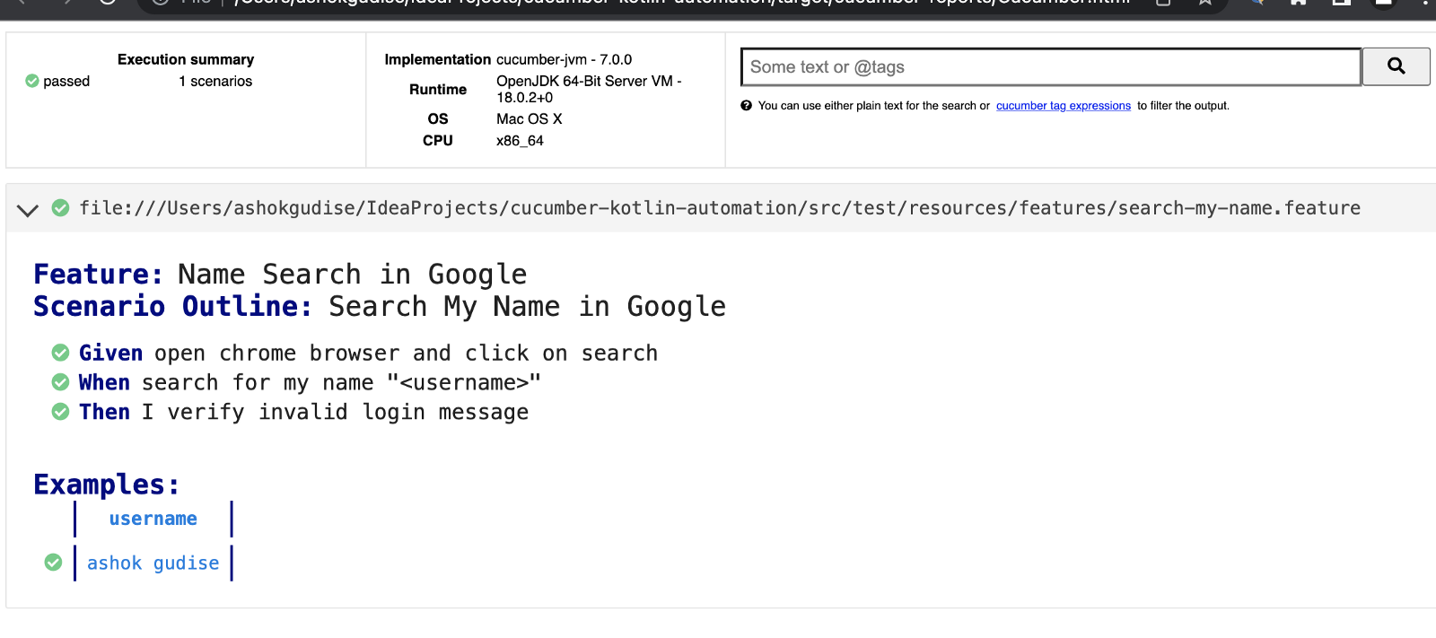This screenshot has height=638, width=1436.
Task: Click the '1 scenarios' count text
Action: (215, 82)
